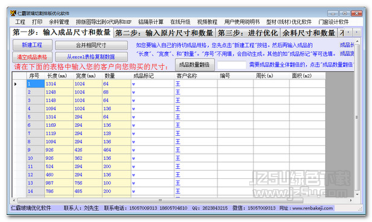The width and height of the screenshot is (372, 222).
Task: Click the 新建工程 button
Action: [x=32, y=45]
